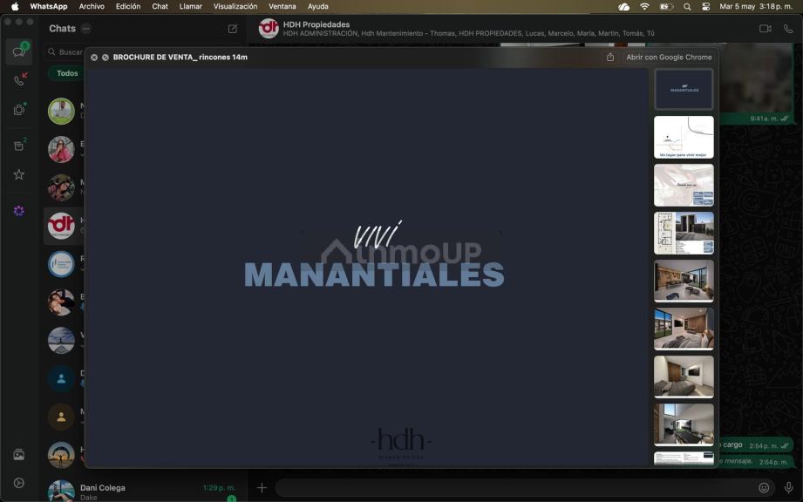Open the Chats options ellipsis button
The height and width of the screenshot is (502, 803).
(86, 29)
